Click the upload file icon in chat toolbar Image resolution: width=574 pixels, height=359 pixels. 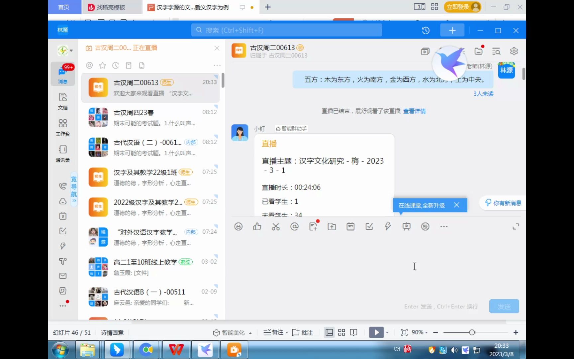tap(332, 227)
